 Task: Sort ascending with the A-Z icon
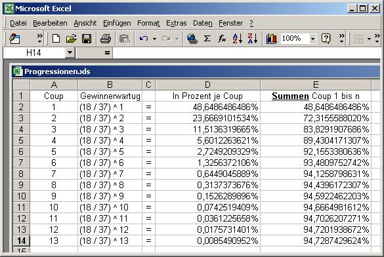coord(238,39)
